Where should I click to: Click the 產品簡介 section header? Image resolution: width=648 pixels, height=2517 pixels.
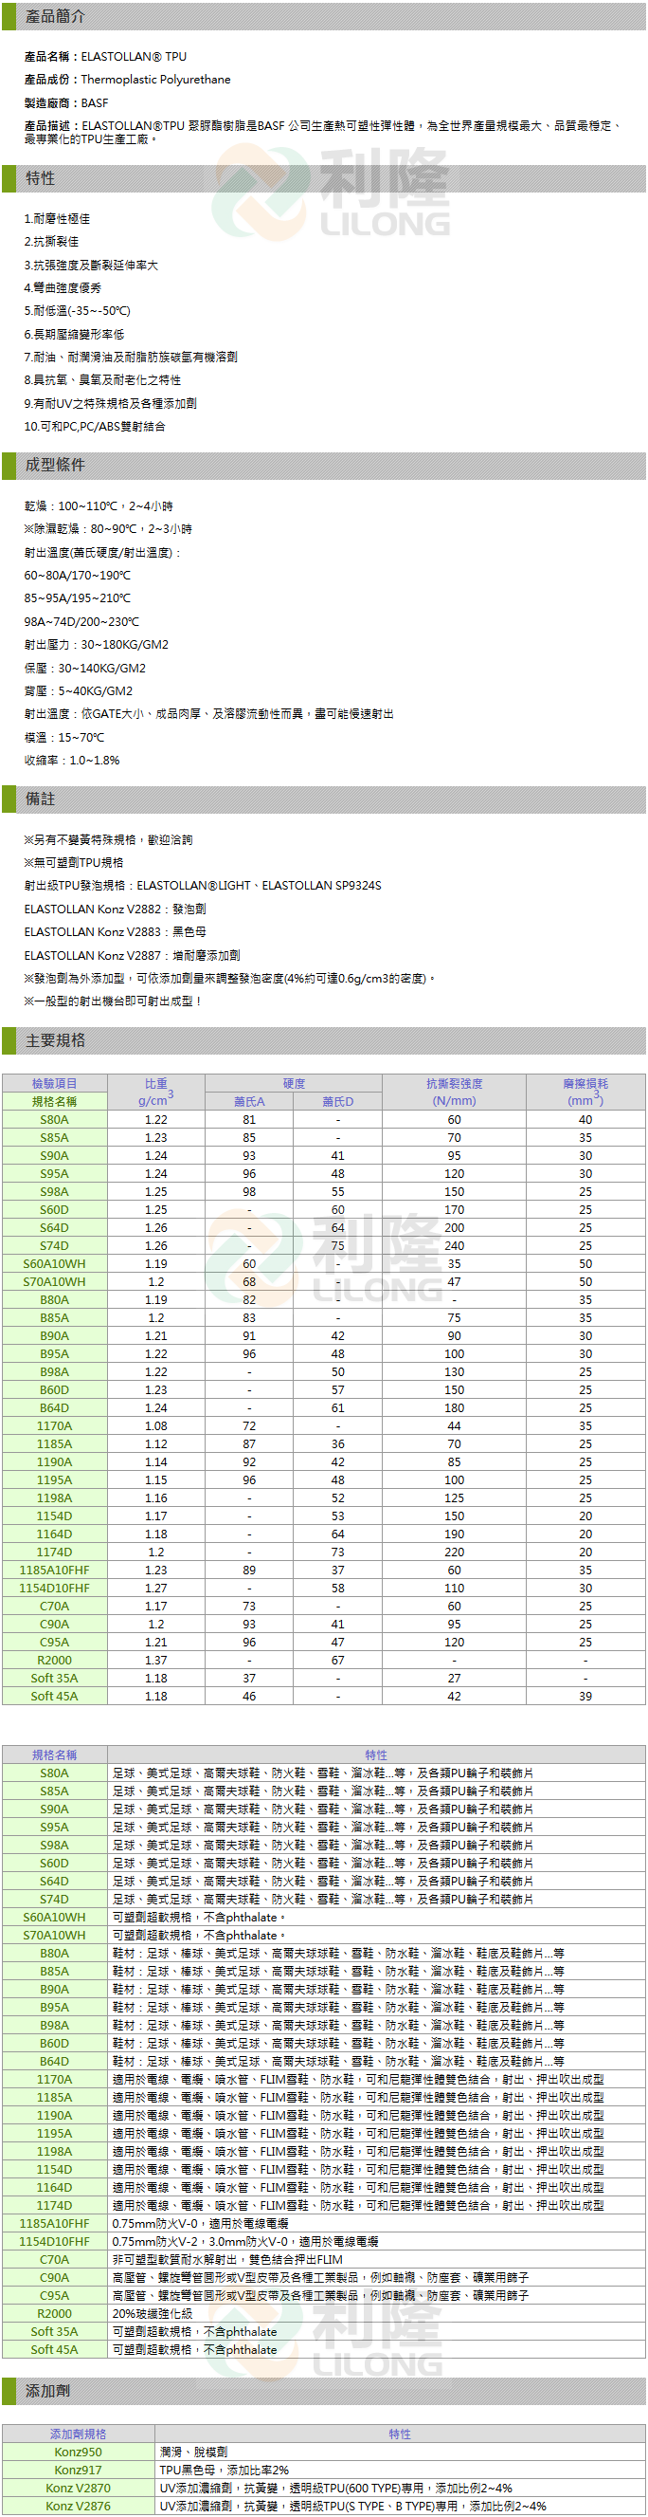click(56, 17)
